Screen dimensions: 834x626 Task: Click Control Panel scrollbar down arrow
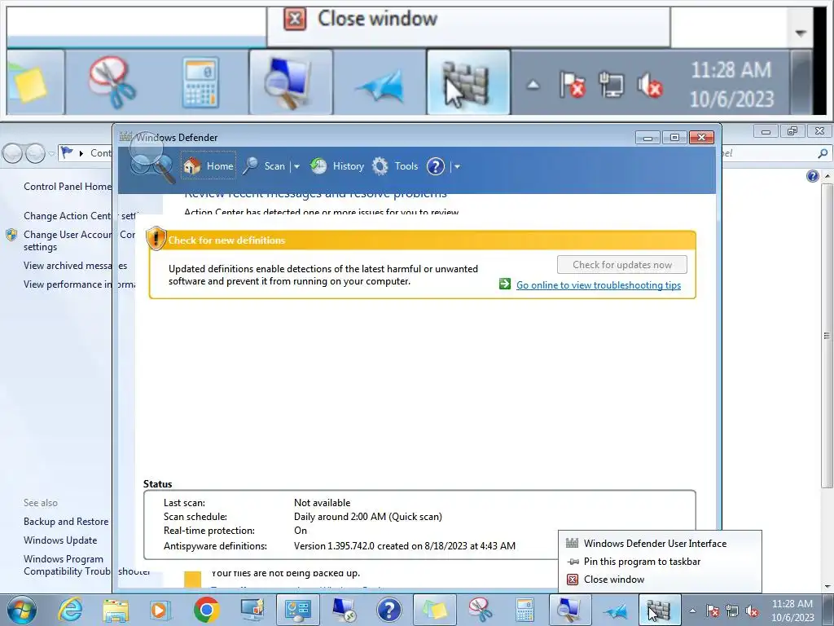click(x=827, y=587)
